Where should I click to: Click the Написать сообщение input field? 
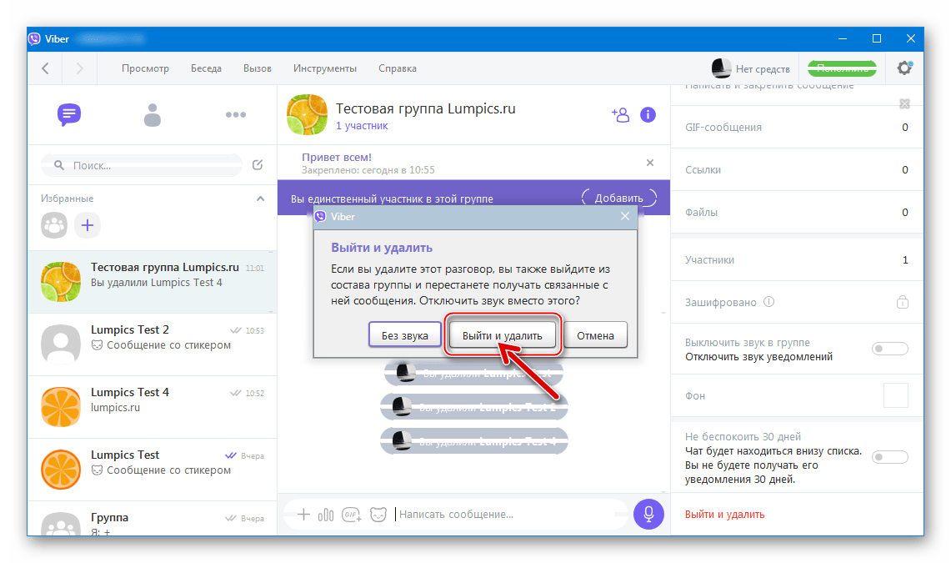coord(509,515)
